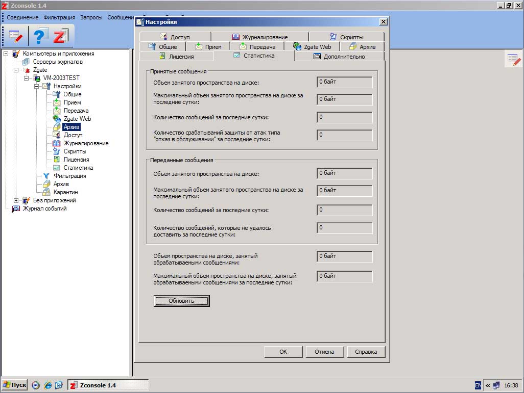Screen dimensions: 524x393
Task: Switch to the Zgate Web tab
Action: pos(312,47)
